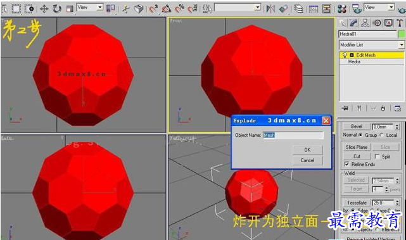Toggle Spinner Snap icon

point(193,9)
